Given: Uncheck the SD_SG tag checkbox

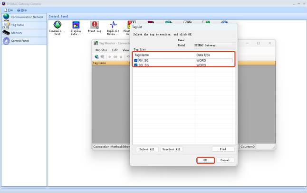Looking at the screenshot, I should [136, 65].
